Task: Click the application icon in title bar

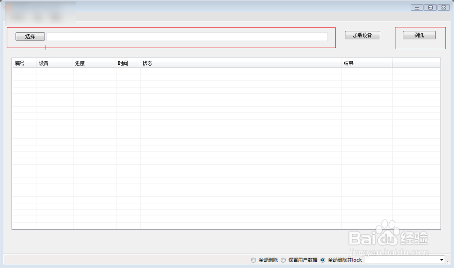Action: point(5,7)
